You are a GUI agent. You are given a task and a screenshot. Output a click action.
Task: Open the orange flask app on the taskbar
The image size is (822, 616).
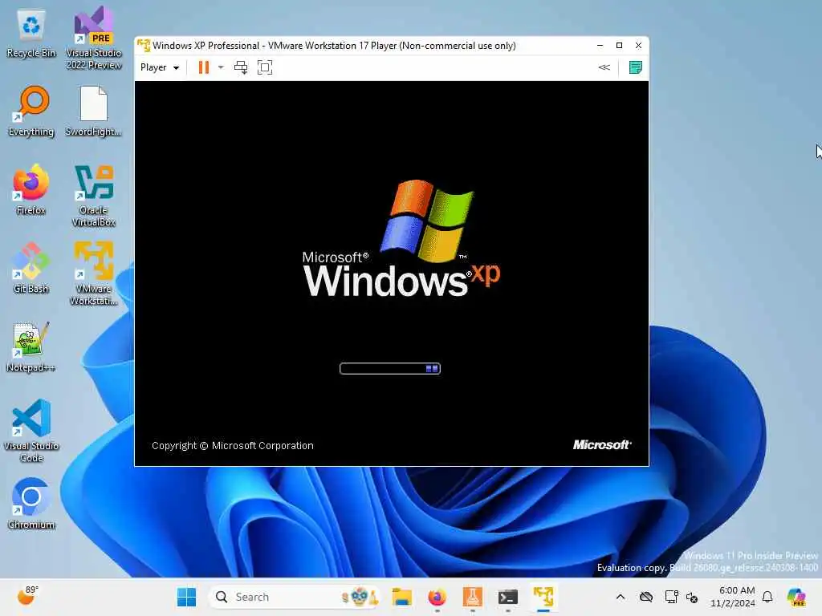(x=472, y=597)
